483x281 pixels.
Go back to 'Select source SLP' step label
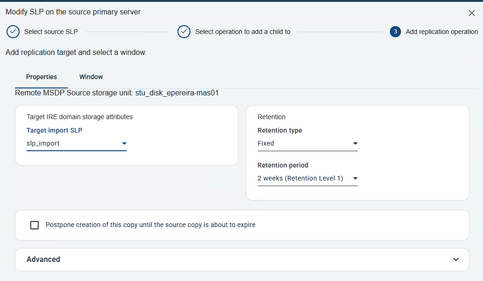click(x=51, y=32)
